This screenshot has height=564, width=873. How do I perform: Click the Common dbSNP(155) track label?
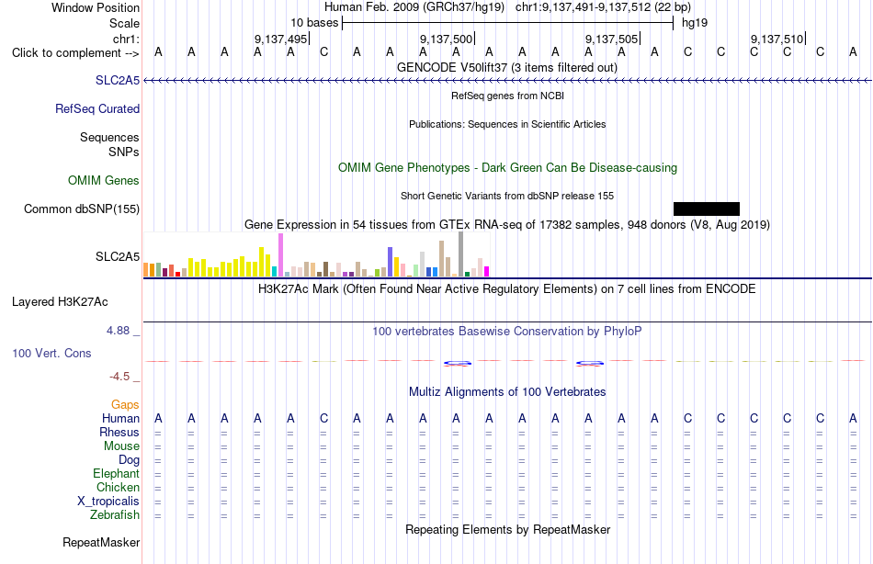coord(82,209)
